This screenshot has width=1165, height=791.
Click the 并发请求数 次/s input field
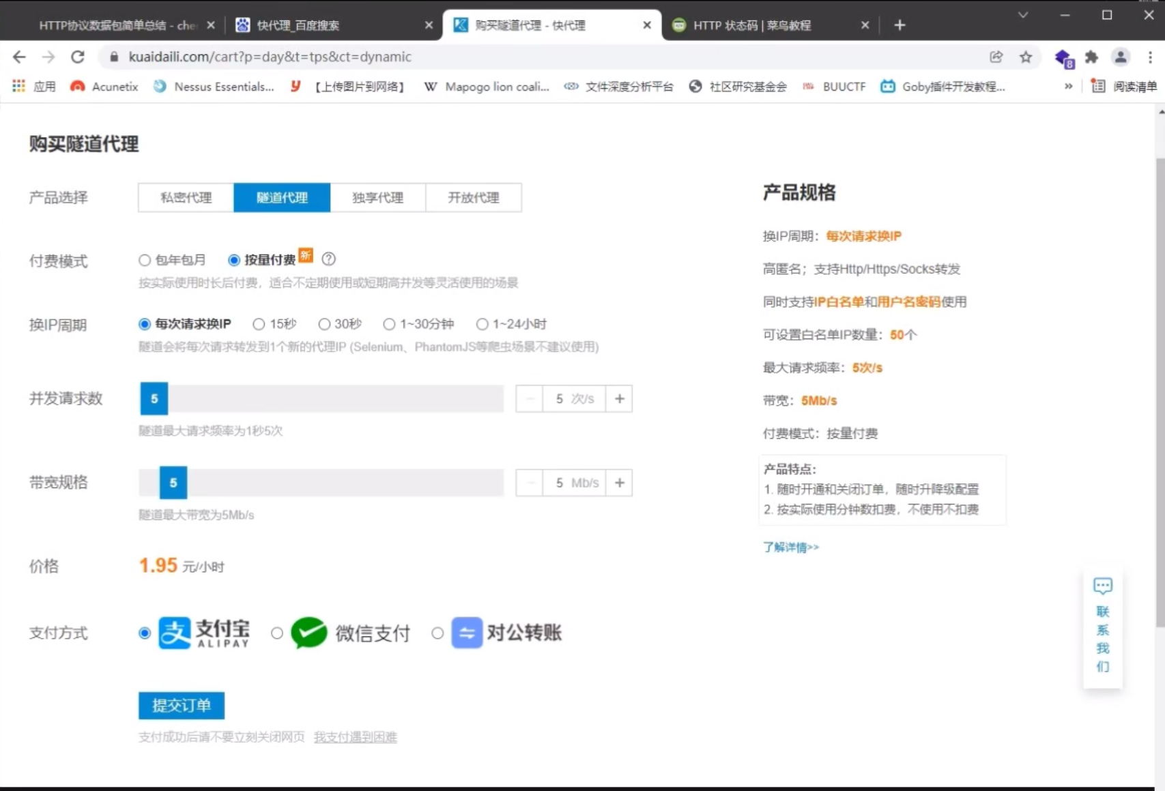574,399
